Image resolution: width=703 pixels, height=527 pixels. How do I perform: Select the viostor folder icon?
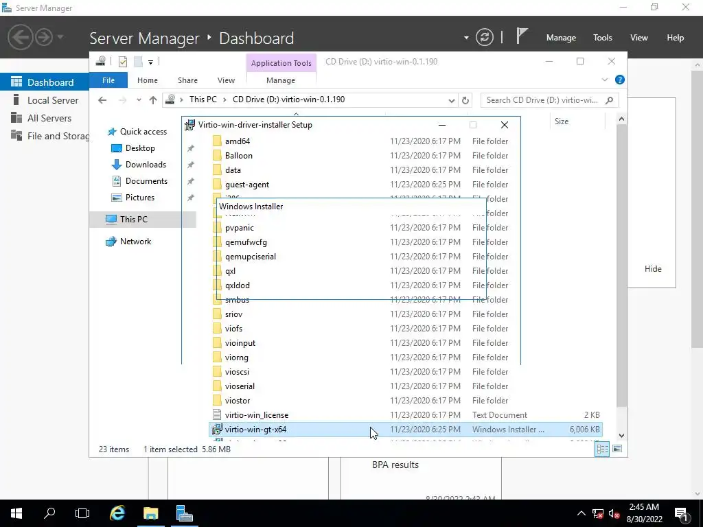coord(217,401)
